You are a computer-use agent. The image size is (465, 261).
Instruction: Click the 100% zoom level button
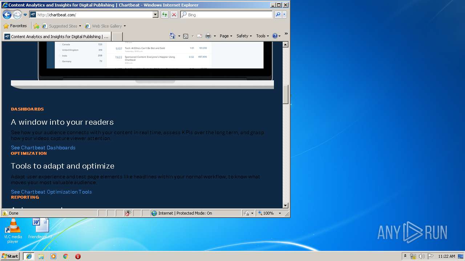click(266, 213)
